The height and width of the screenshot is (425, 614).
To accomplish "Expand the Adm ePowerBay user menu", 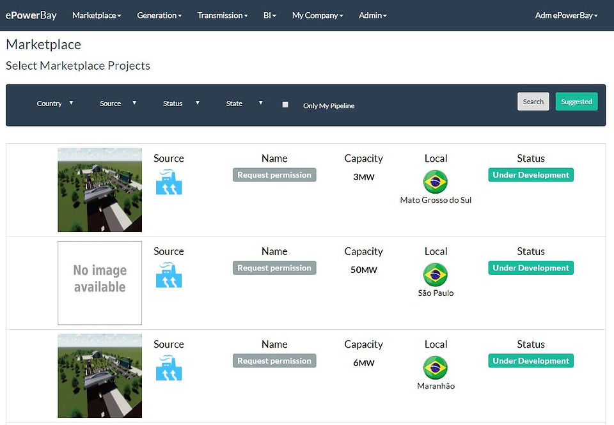I will click(566, 15).
